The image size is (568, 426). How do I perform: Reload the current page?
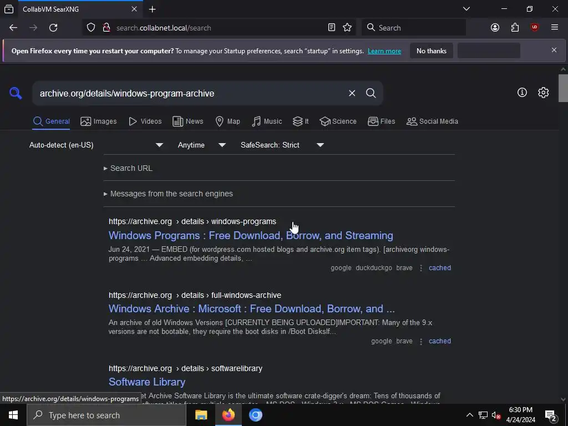(x=53, y=28)
